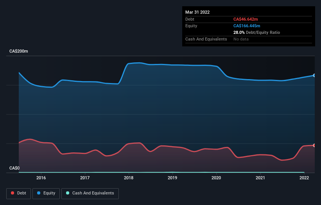Viewport: 321px width, 205px height.
Task: Click the 2020 x-axis label
Action: 216,178
